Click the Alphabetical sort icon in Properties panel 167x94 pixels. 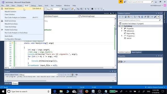point(122,62)
